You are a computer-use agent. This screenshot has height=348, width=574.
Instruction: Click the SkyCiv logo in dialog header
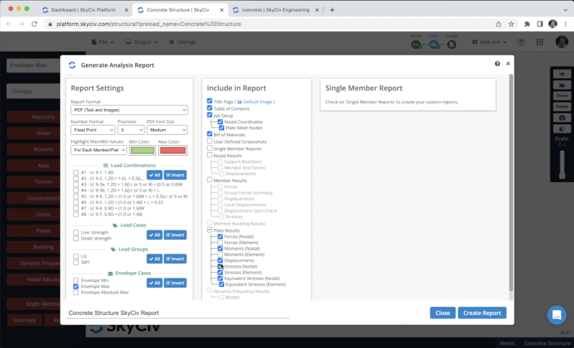tap(72, 65)
